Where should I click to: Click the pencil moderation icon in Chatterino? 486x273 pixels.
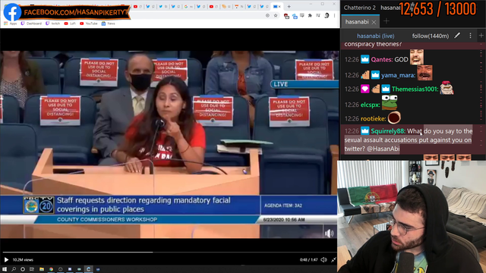pos(457,36)
